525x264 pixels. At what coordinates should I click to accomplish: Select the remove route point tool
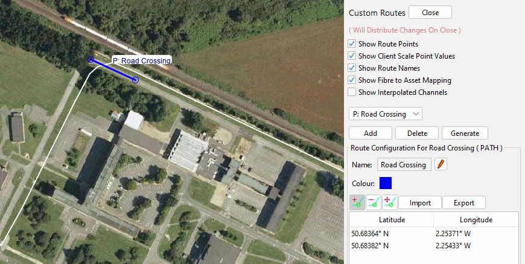tap(373, 203)
